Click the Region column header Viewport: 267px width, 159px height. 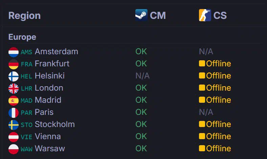tap(24, 15)
